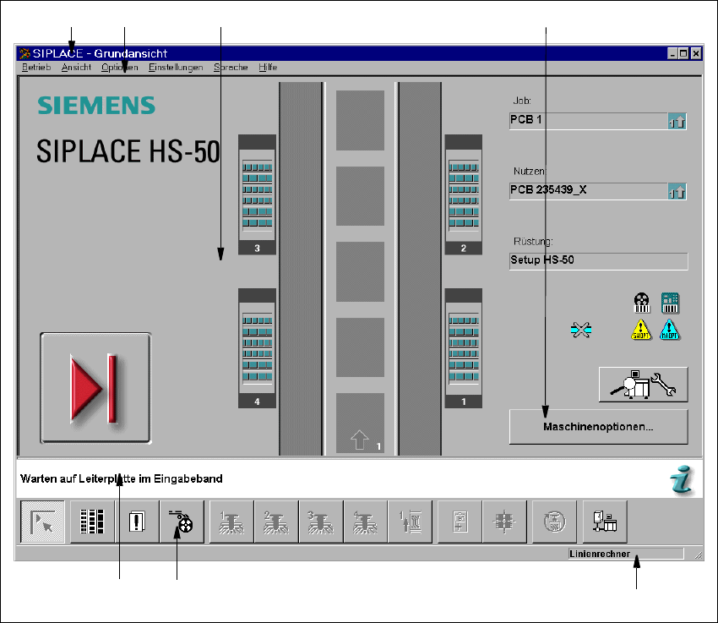Click the reel barcode icon

(642, 303)
